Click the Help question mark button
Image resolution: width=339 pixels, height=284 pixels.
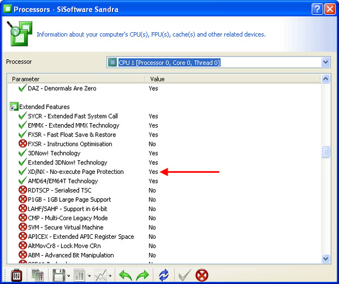point(317,9)
